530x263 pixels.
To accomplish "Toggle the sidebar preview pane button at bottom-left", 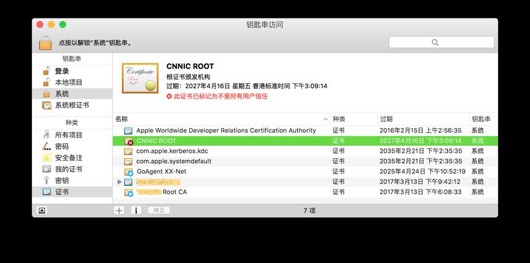I will click(x=41, y=210).
